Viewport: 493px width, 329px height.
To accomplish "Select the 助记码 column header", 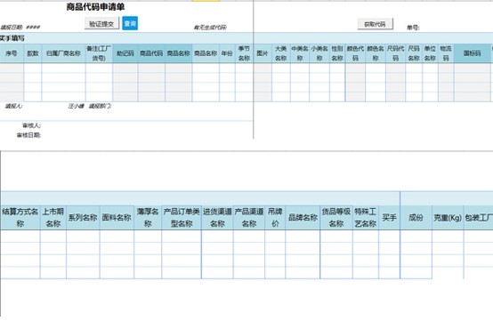I will (125, 53).
